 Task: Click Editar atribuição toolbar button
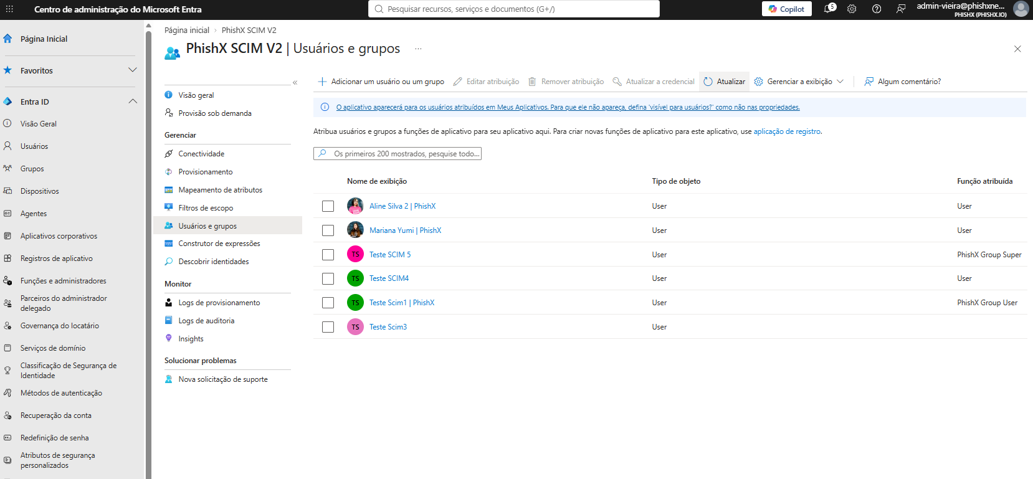[486, 82]
